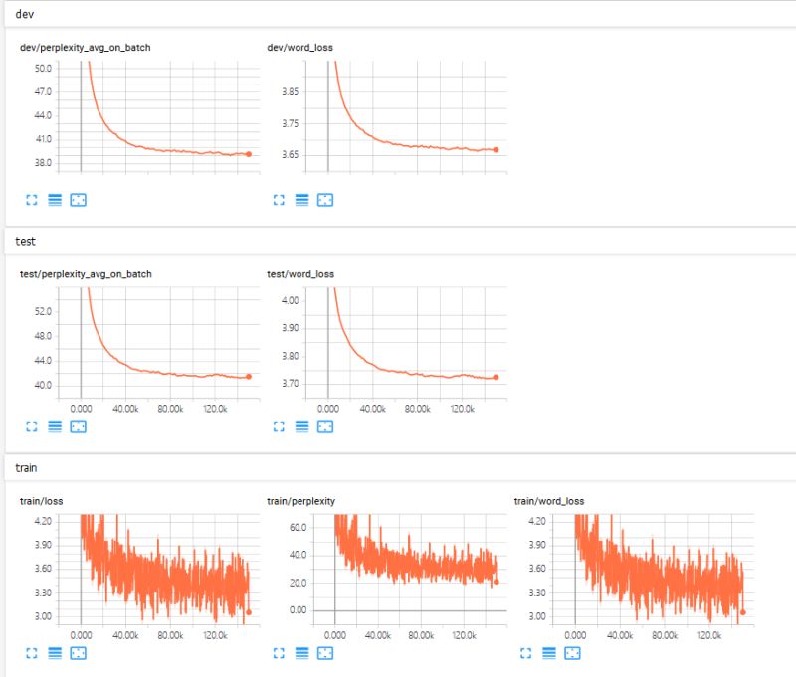Fit train/perplexity chart domain to data
Image resolution: width=796 pixels, height=677 pixels.
click(x=324, y=652)
